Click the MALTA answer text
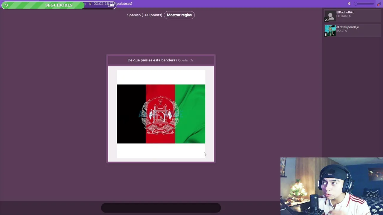The height and width of the screenshot is (215, 383). (341, 31)
